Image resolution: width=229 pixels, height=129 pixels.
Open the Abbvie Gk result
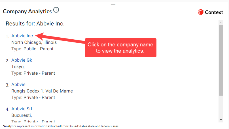pos(22,60)
